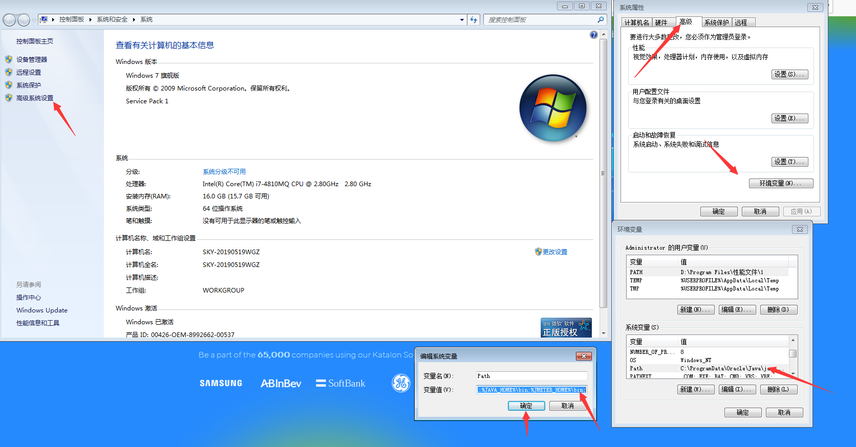Select the TEMP user variable row

[708, 280]
